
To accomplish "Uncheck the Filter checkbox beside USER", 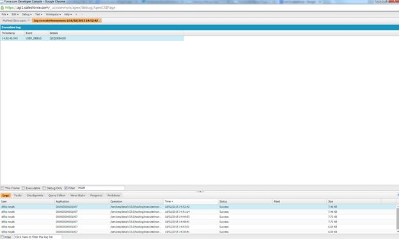I will click(66, 188).
